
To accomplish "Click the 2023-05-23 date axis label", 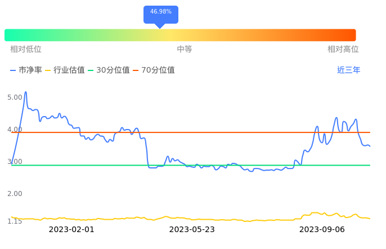I will click(x=192, y=229).
